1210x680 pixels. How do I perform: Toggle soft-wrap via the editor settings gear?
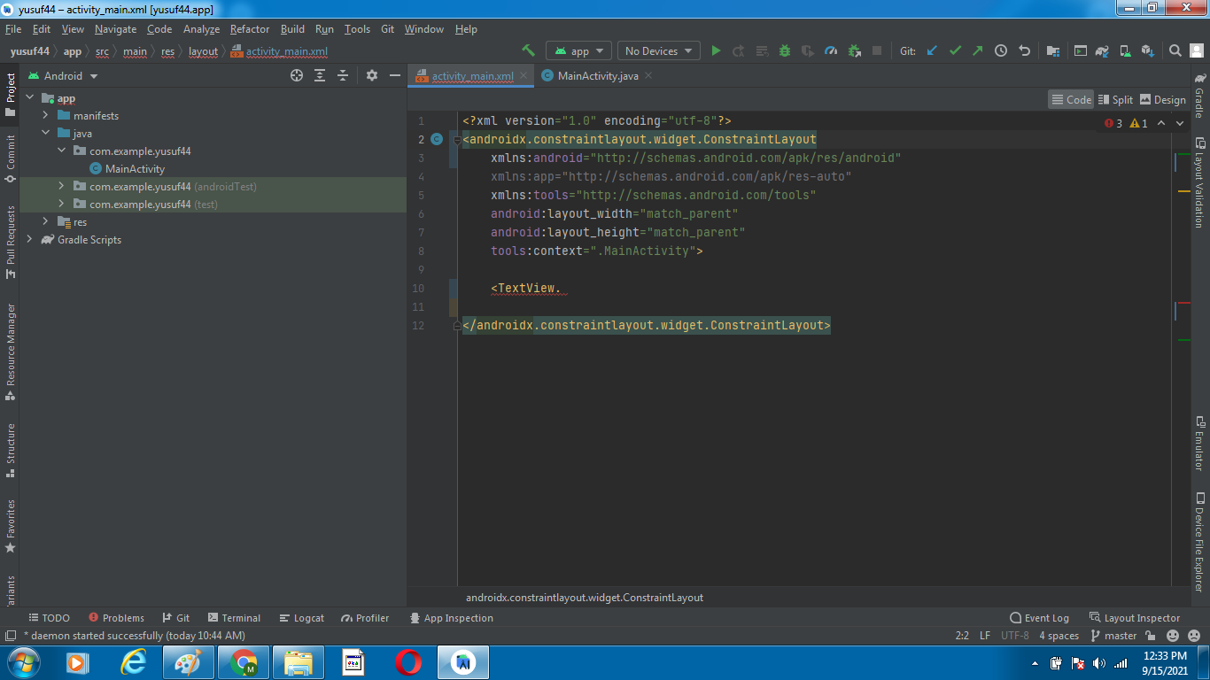click(x=371, y=75)
